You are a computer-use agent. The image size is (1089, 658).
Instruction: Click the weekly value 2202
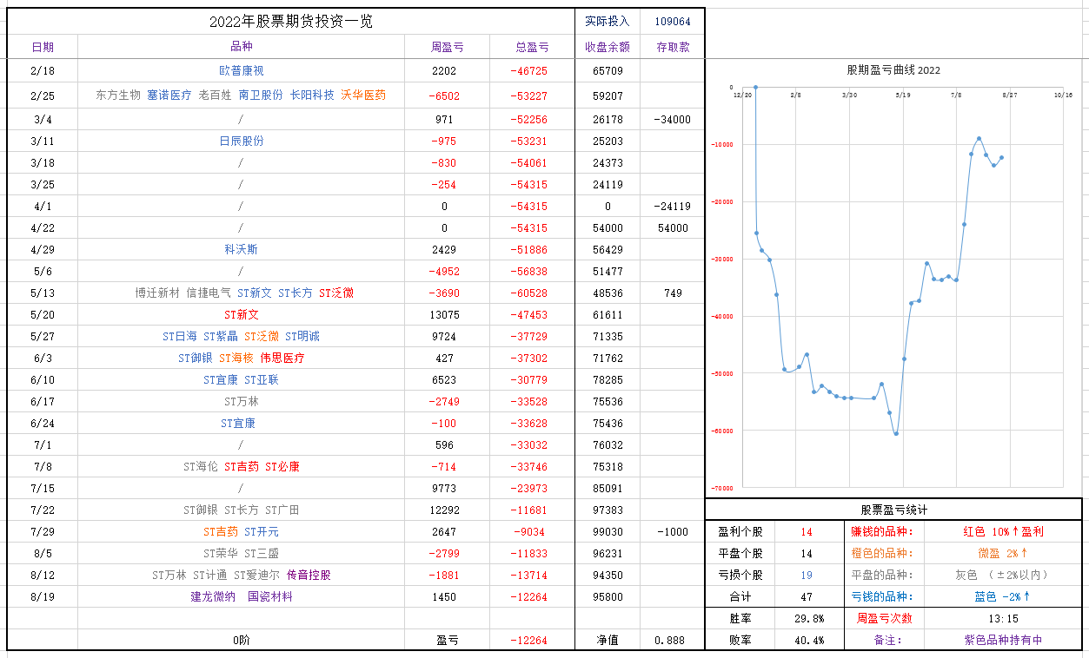pyautogui.click(x=443, y=71)
